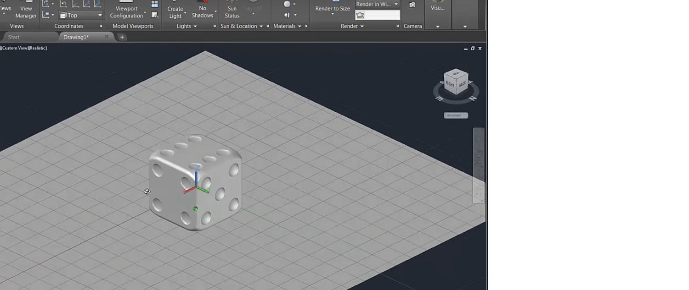The image size is (689, 290).
Task: Open the Materials panel dialog launcher arrow
Action: click(x=306, y=26)
